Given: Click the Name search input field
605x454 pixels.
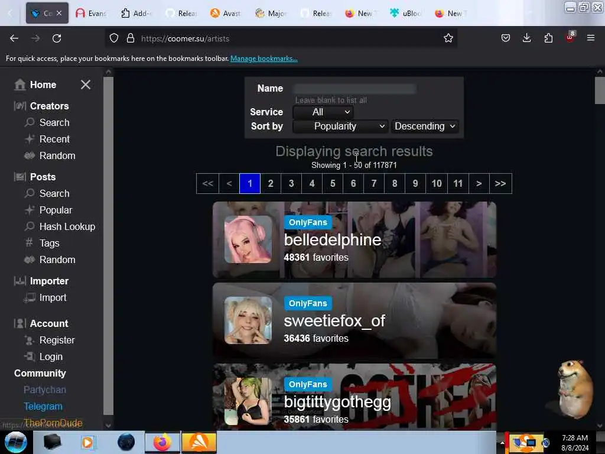Looking at the screenshot, I should pos(354,89).
